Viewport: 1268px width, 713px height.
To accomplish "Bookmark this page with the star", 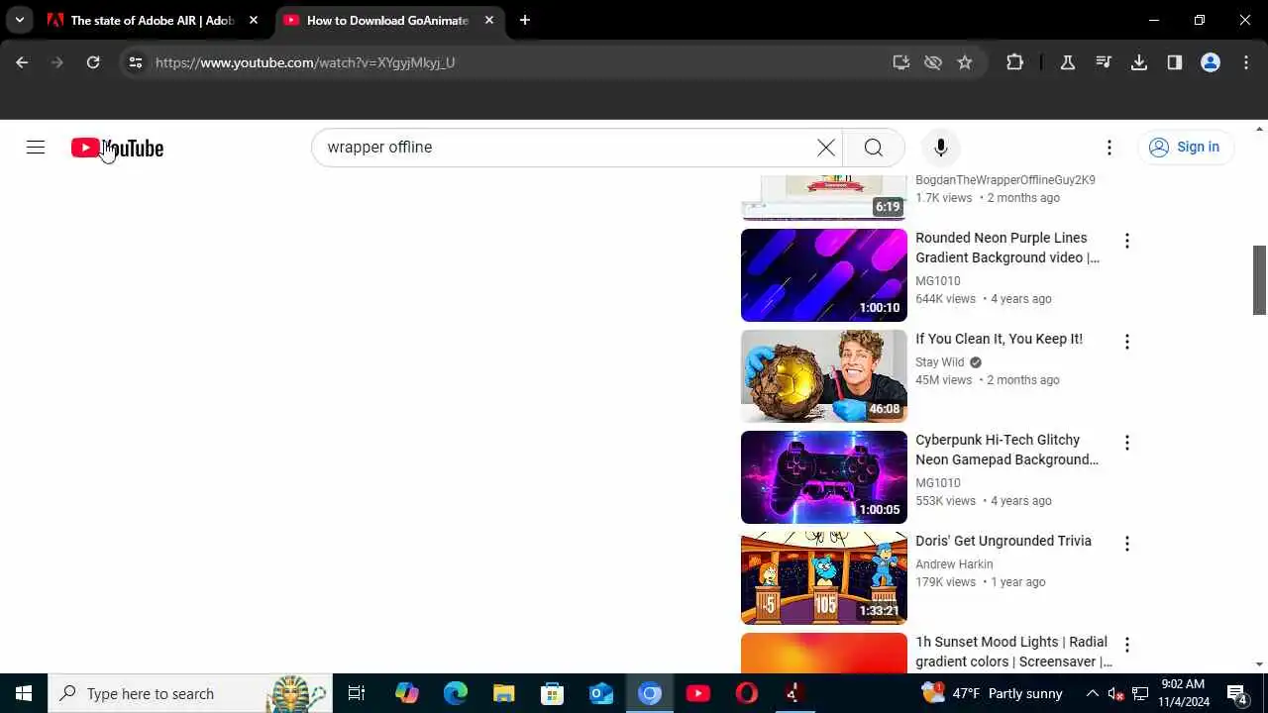I will (x=965, y=62).
